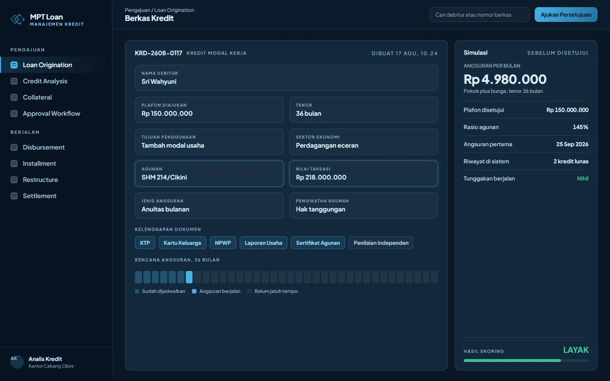Click the Installment sidebar icon
This screenshot has width=610, height=381.
14,164
